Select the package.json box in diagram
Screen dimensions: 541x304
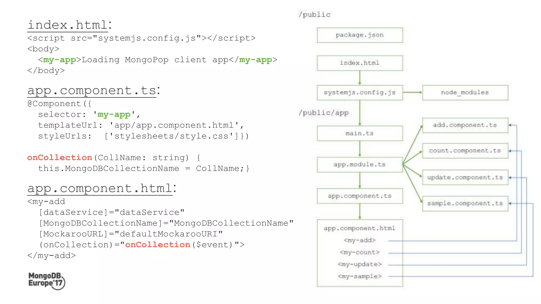click(360, 35)
